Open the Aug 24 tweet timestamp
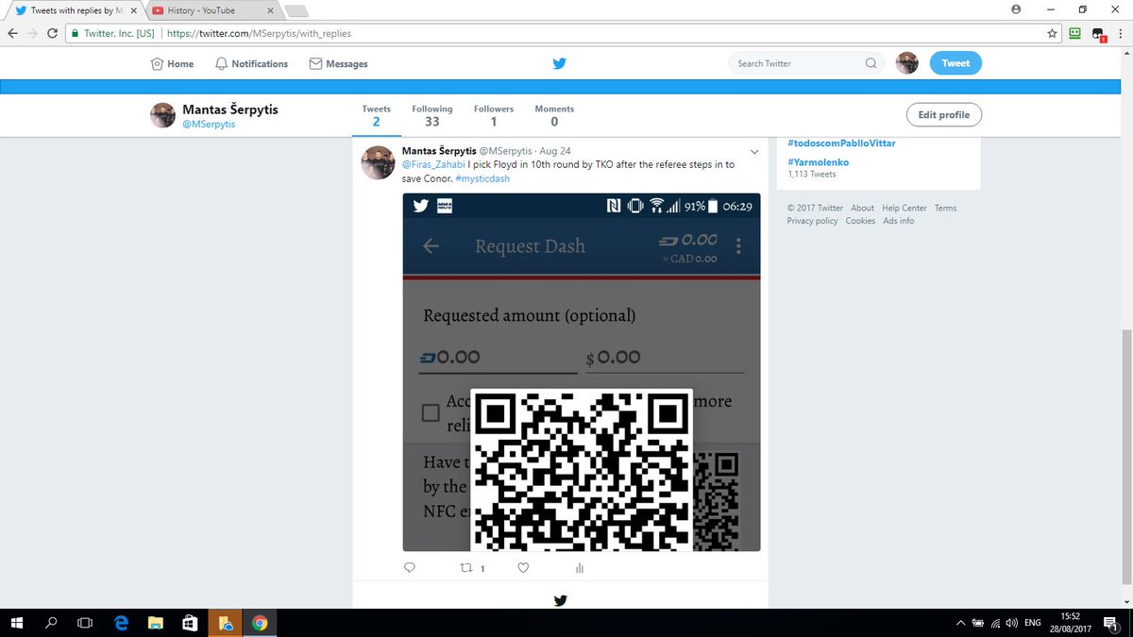Viewport: 1133px width, 637px height. click(555, 151)
